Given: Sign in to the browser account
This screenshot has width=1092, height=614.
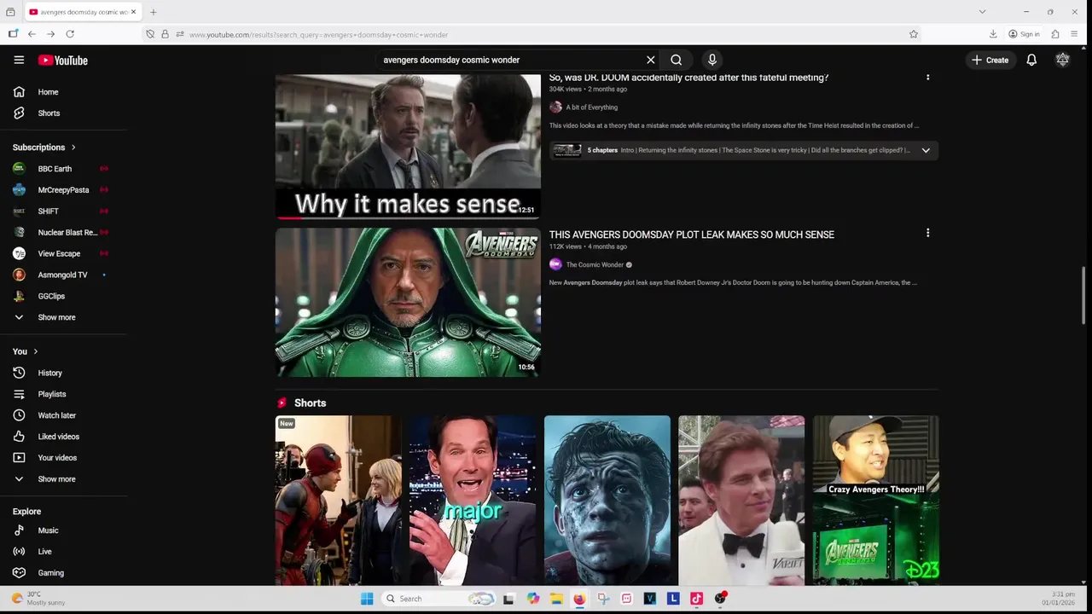Looking at the screenshot, I should 1024,34.
